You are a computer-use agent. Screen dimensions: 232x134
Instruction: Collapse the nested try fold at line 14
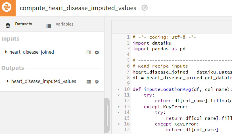pos(119,112)
